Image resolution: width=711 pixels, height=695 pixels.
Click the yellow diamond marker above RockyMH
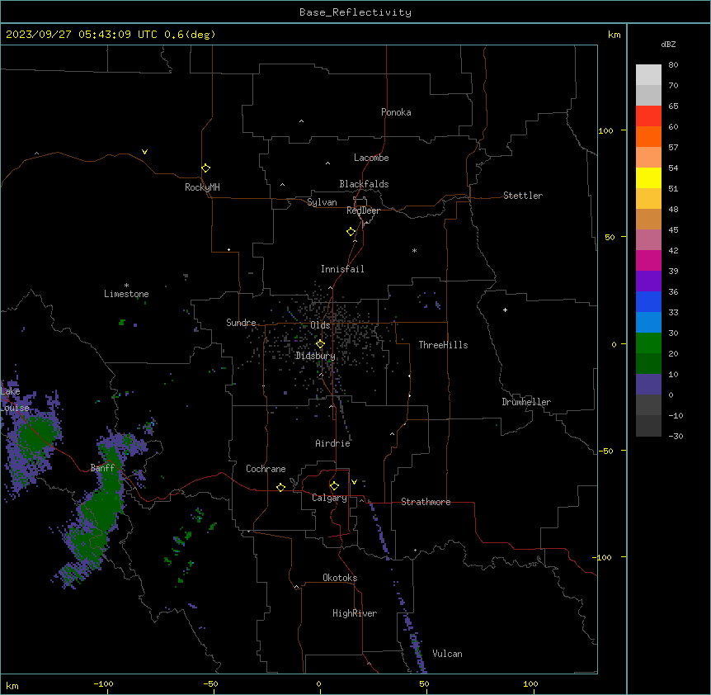205,168
